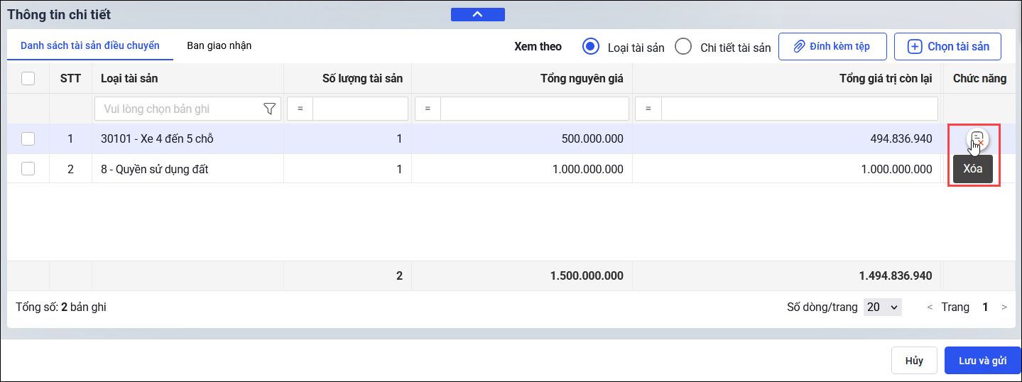Click the paperclip icon on Đính kèm tệp

point(798,47)
